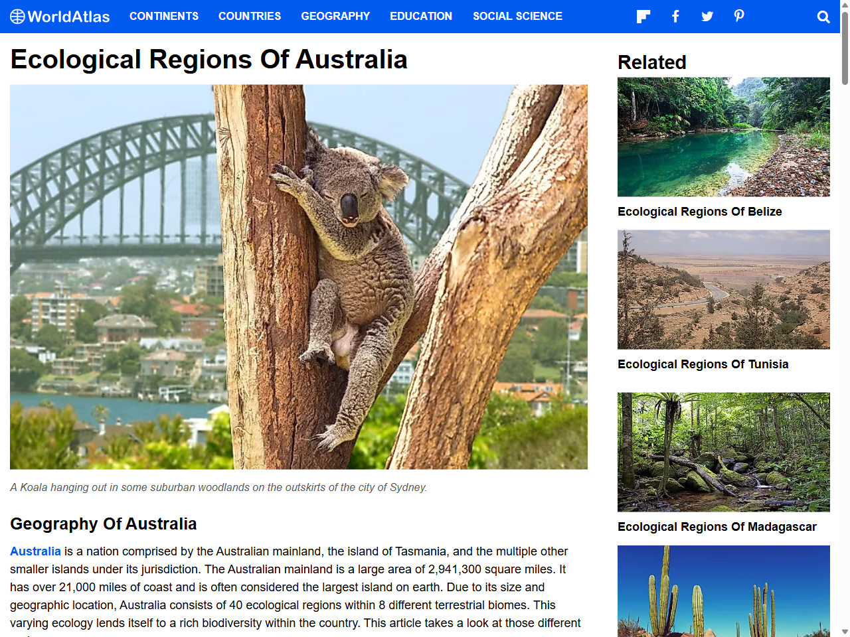Open Ecological Regions Of Tunisia article

pos(703,364)
